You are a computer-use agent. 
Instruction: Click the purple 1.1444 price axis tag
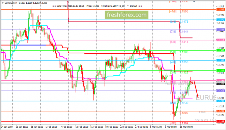click(221, 30)
